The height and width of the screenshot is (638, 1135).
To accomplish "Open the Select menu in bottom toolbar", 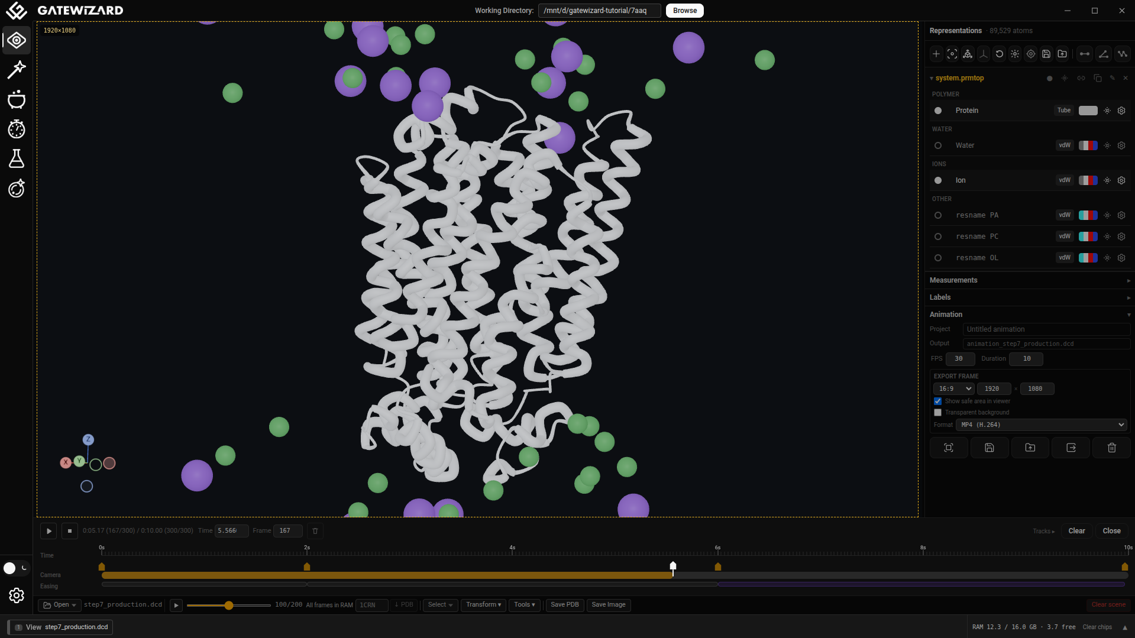I will (440, 605).
